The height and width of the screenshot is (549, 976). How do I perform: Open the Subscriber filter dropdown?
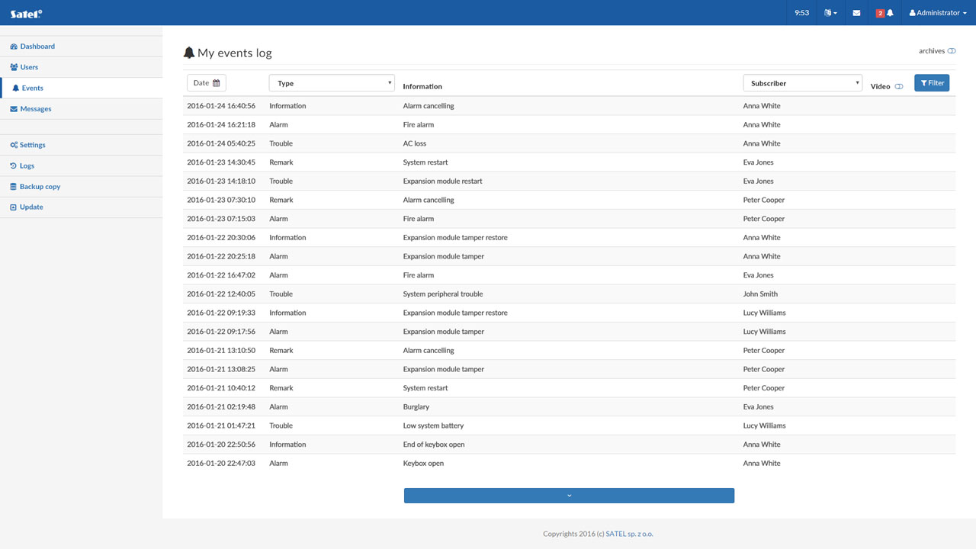tap(802, 83)
